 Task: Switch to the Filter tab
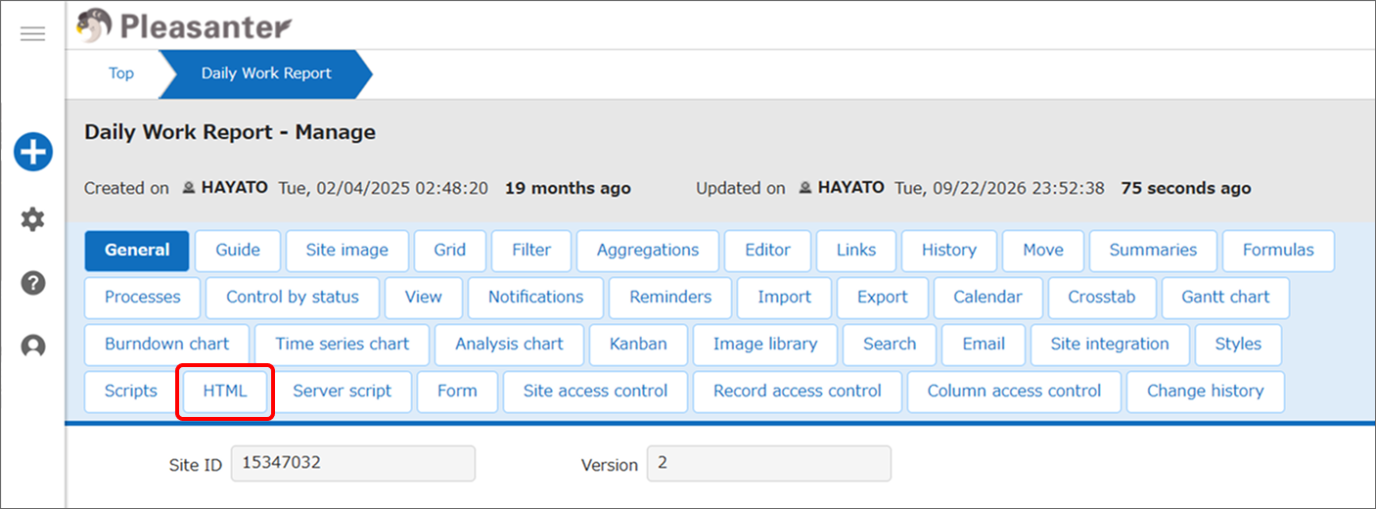click(531, 251)
